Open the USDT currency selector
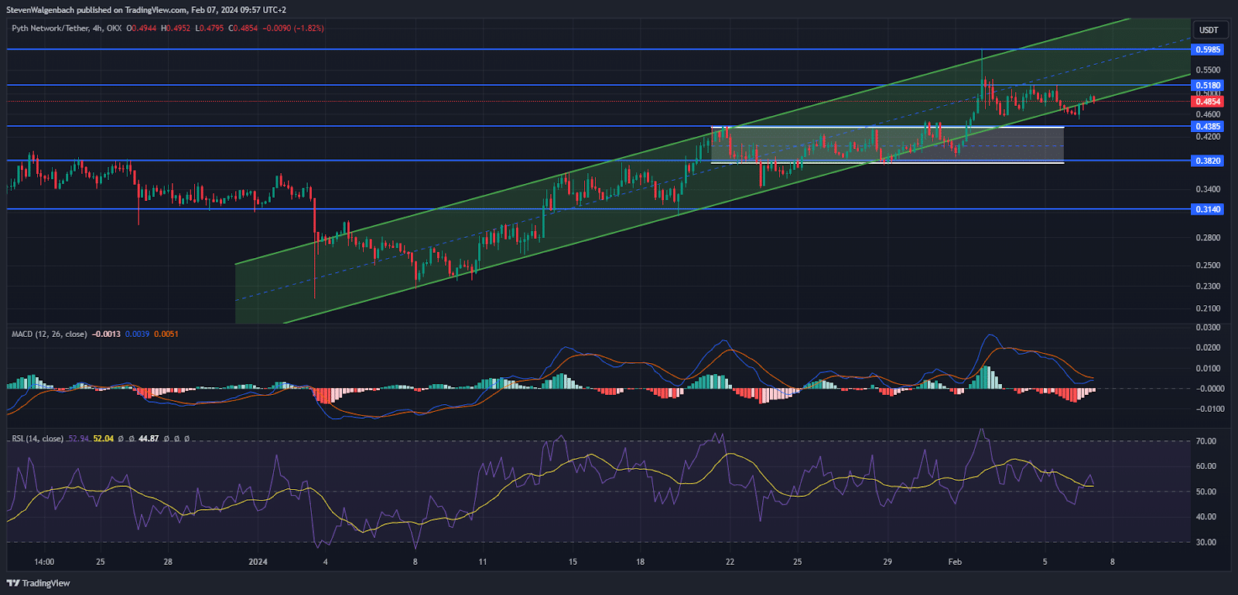This screenshot has width=1238, height=595. click(x=1209, y=30)
